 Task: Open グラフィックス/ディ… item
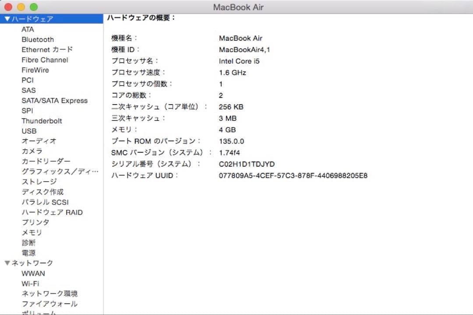60,171
